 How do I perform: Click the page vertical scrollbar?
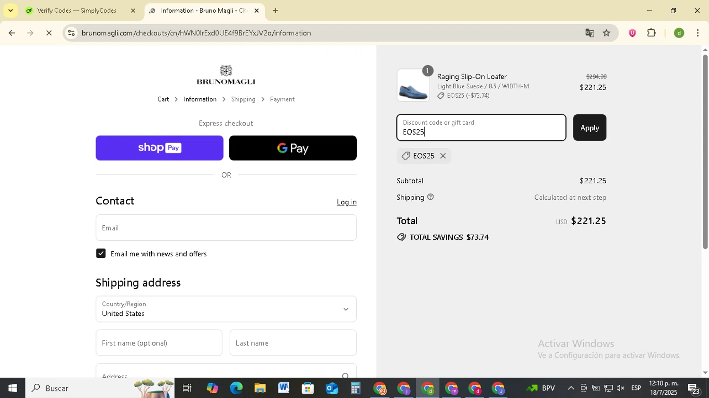coord(705,151)
